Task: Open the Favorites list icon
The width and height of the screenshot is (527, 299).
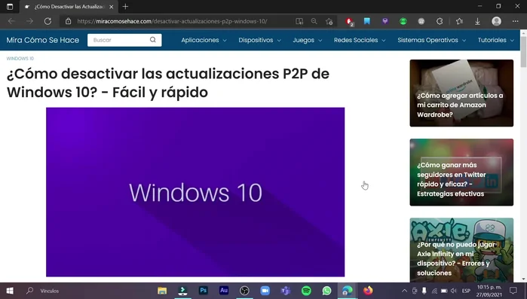Action: (459, 21)
